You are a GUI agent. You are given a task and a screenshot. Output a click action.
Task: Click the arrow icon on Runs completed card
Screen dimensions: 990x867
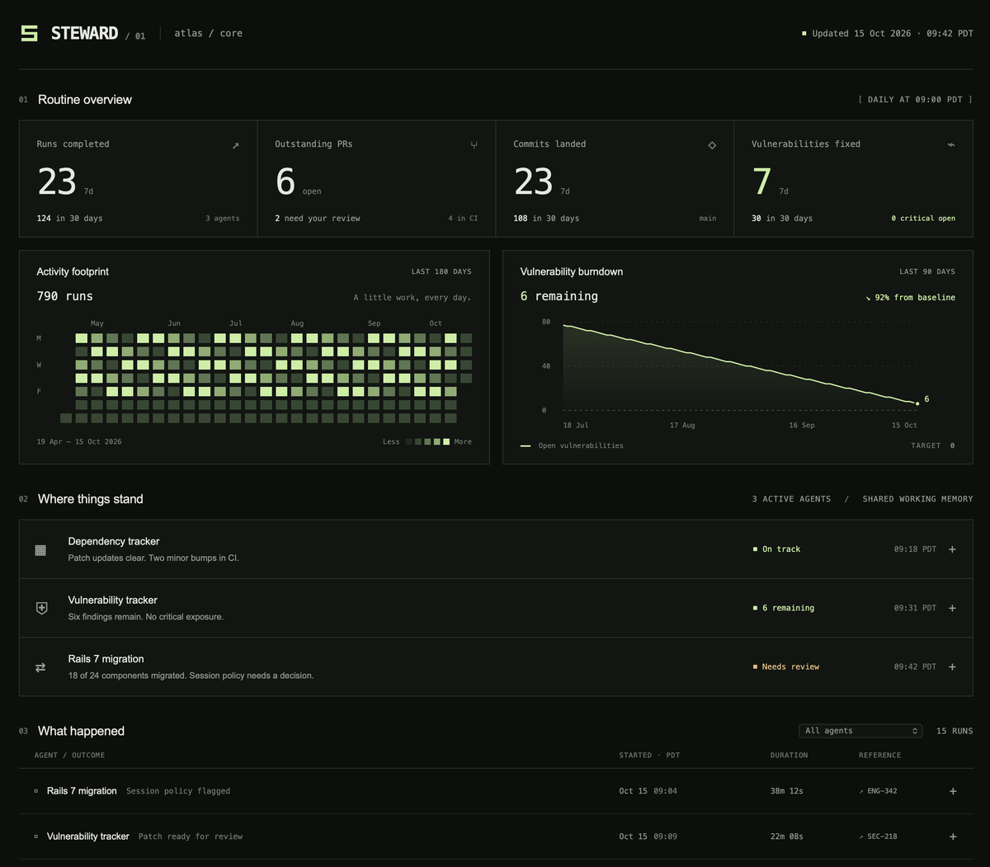point(235,145)
